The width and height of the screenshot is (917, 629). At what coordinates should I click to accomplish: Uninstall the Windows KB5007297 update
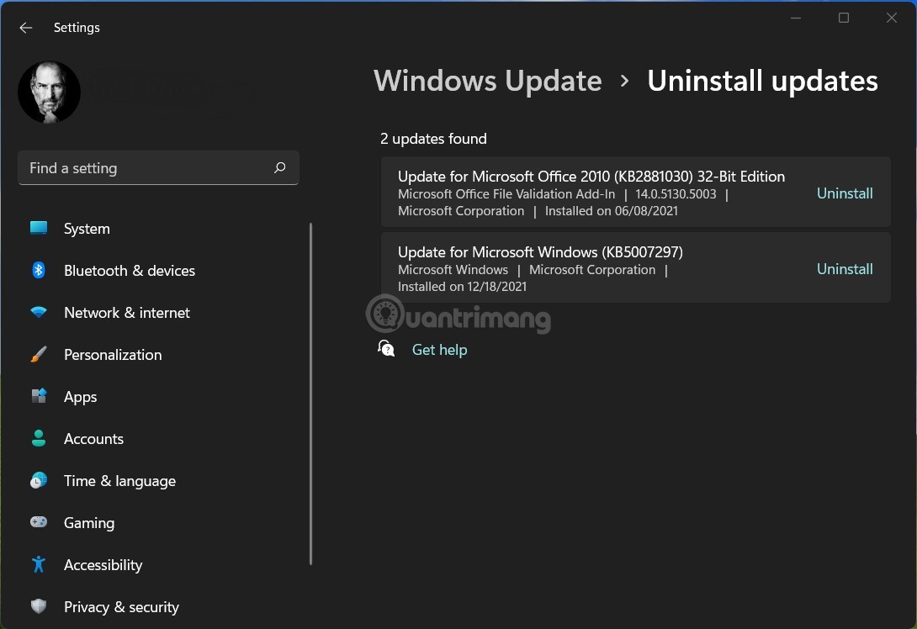pyautogui.click(x=845, y=269)
